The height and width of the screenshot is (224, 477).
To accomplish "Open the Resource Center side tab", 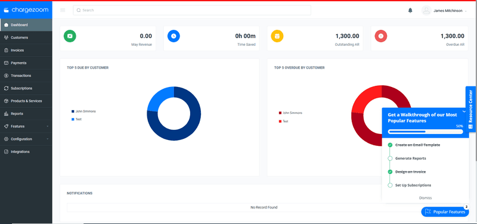I will (471, 109).
